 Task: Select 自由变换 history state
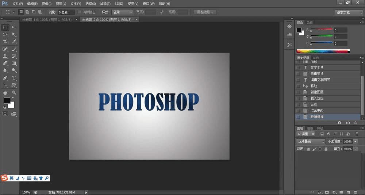[x=317, y=74]
